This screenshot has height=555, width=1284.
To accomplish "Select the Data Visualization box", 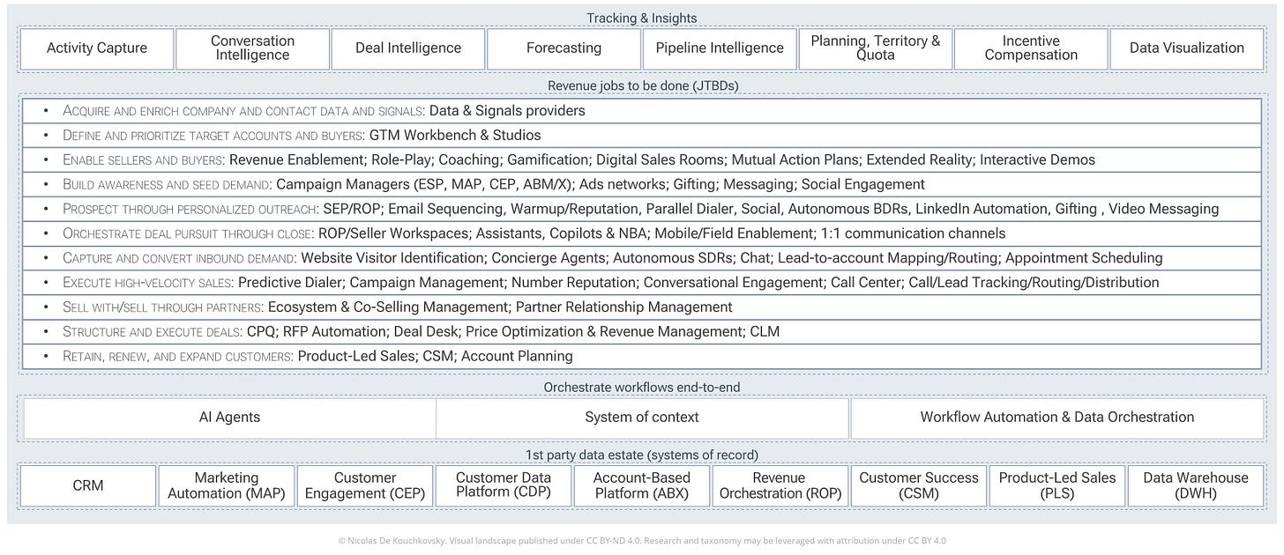I will (1187, 48).
